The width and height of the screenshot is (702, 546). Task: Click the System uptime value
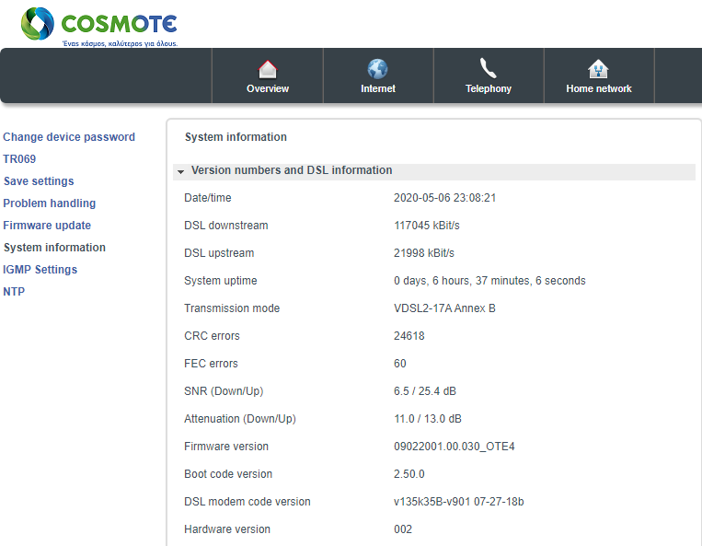(489, 281)
